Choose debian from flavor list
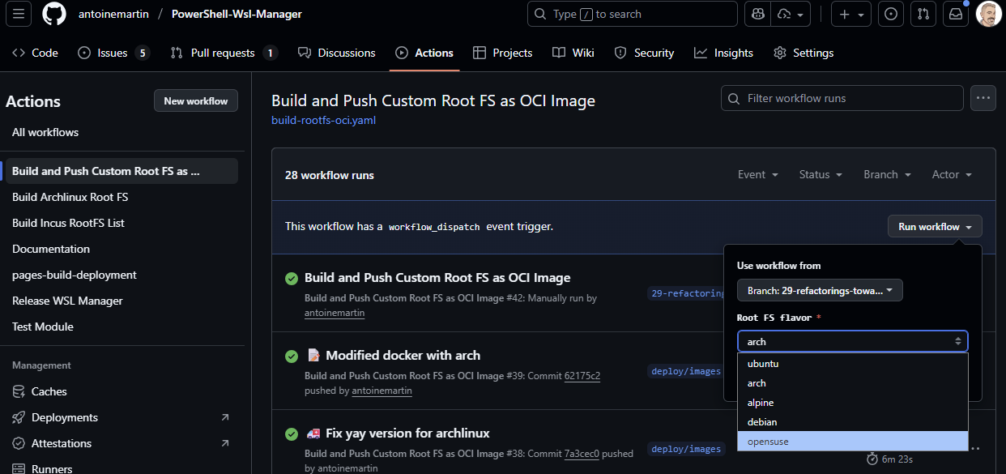Image resolution: width=1006 pixels, height=474 pixels. 852,422
